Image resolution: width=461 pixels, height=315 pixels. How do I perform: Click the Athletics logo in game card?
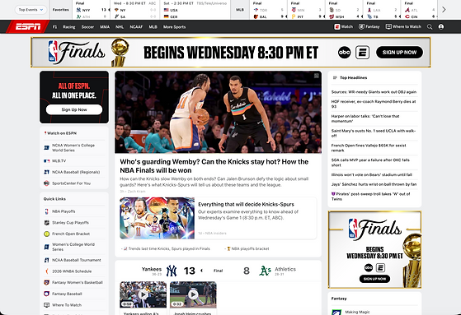coord(265,271)
